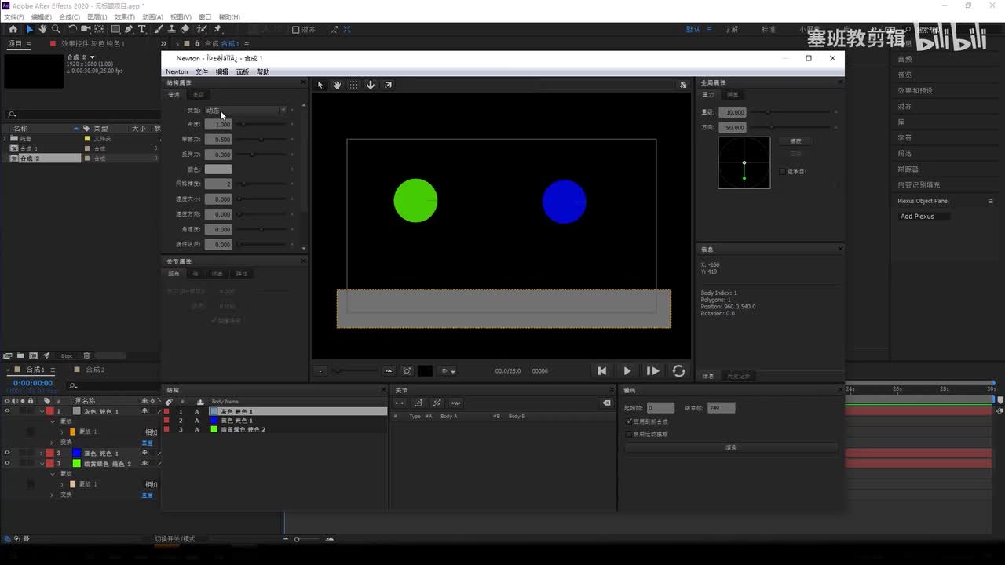This screenshot has width=1005, height=565.
Task: Click the gravity direction field showing 90.000
Action: pyautogui.click(x=731, y=127)
